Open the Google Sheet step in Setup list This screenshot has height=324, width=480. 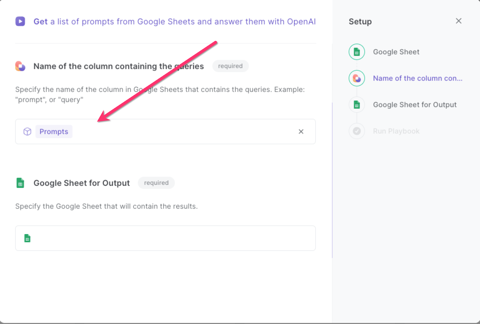396,52
